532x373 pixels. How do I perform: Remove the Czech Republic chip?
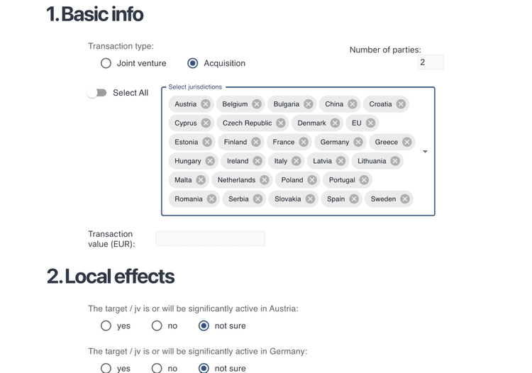coord(281,123)
